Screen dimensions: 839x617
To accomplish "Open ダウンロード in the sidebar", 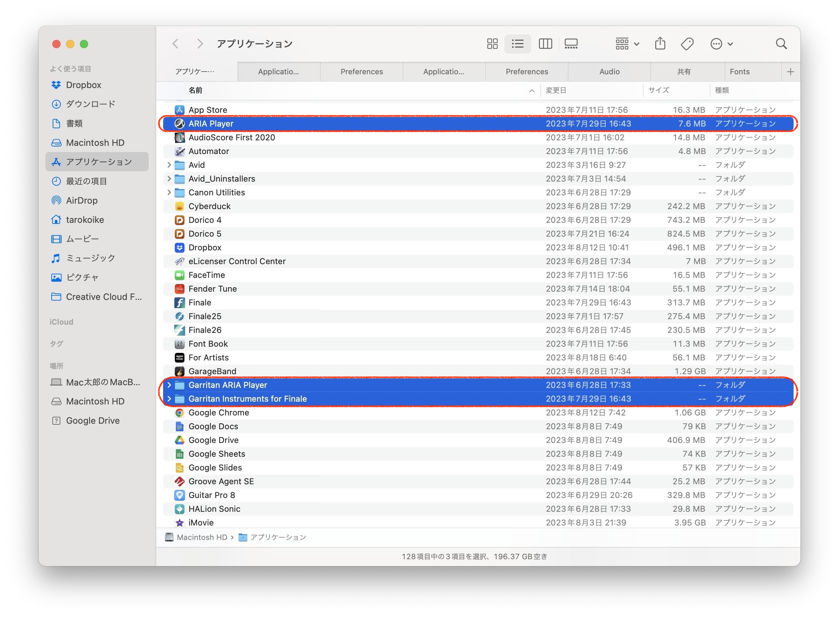I will pyautogui.click(x=97, y=104).
